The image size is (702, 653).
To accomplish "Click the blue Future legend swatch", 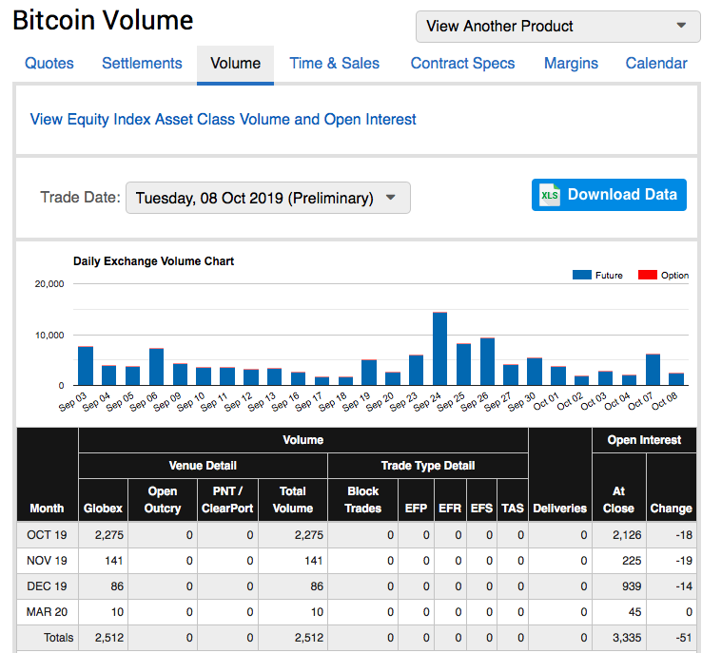I will (x=581, y=275).
